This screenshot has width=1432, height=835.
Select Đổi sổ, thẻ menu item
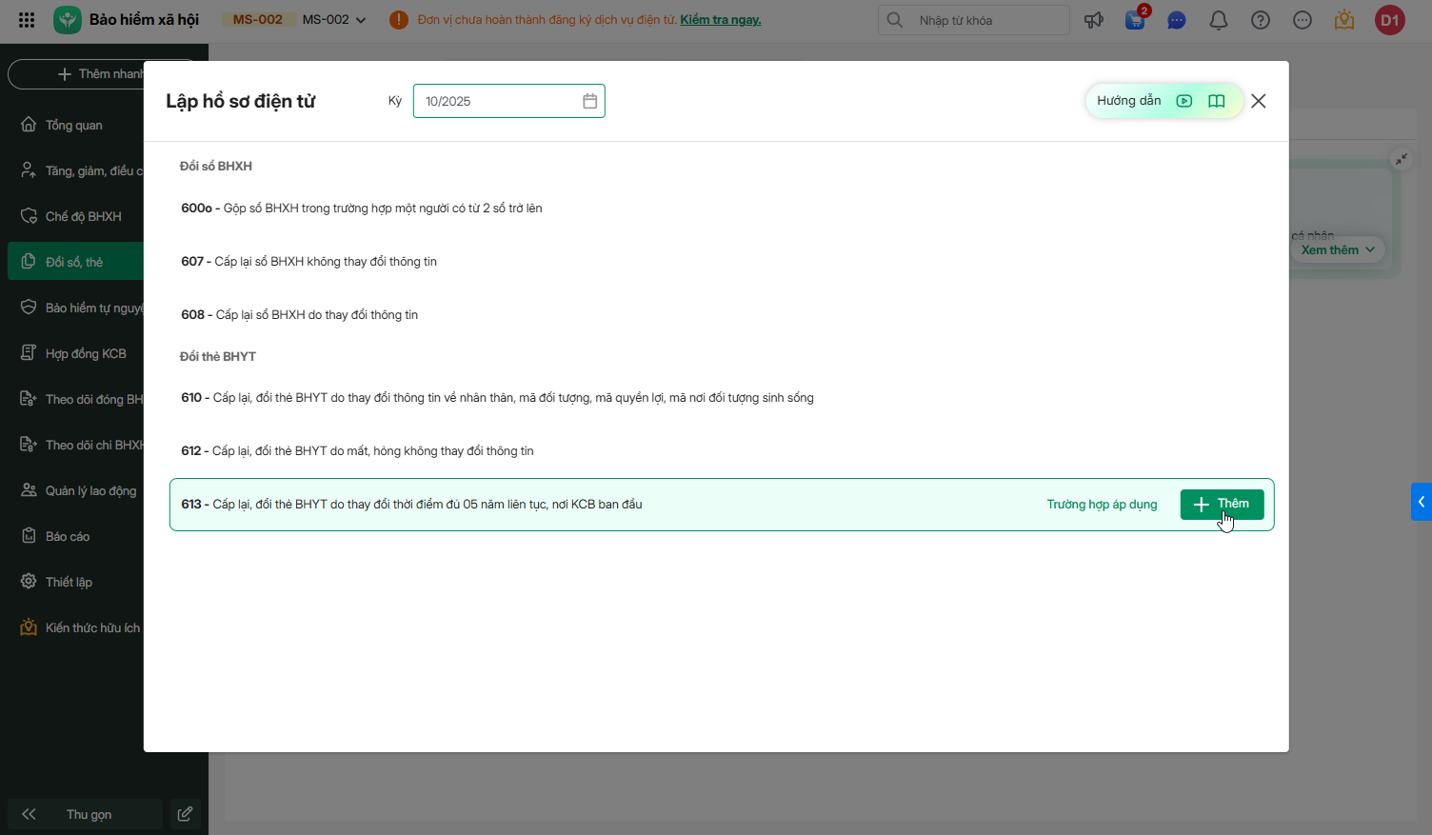point(76,262)
